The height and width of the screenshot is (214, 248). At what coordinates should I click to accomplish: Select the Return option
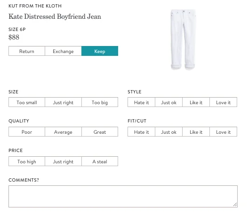(x=27, y=51)
